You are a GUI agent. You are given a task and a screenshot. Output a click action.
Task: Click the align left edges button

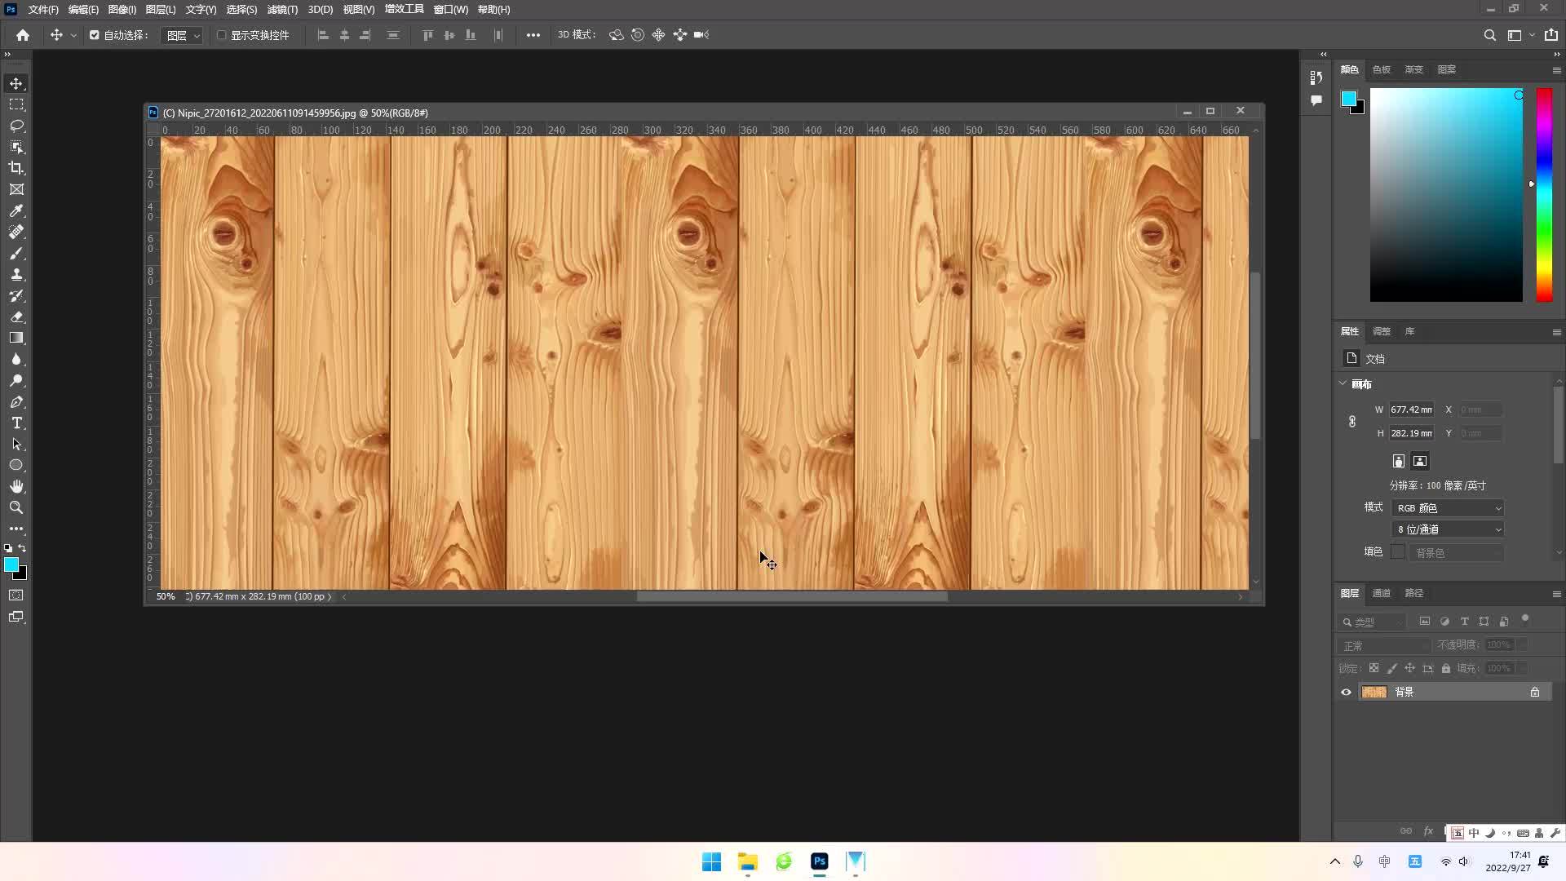click(x=323, y=35)
